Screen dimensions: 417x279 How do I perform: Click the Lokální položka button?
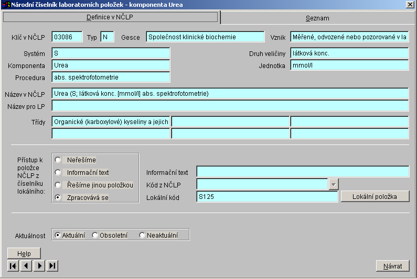tap(375, 196)
